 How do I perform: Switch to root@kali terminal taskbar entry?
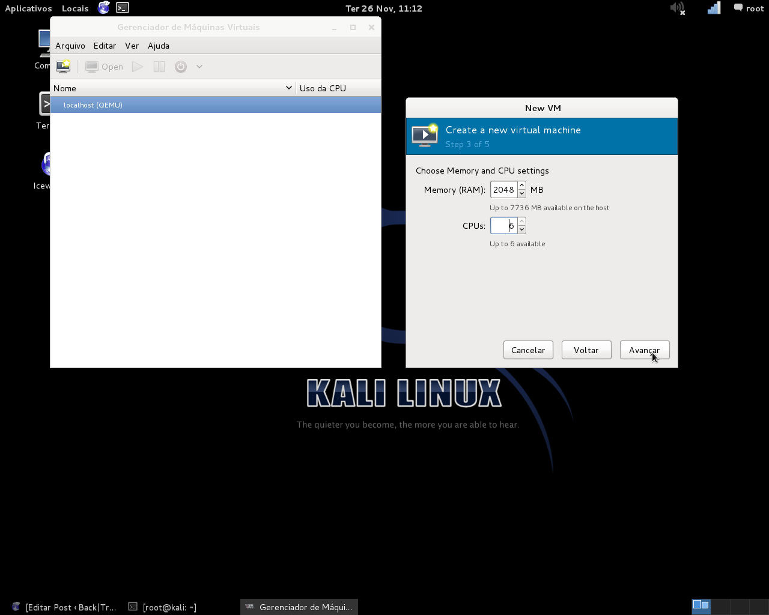[163, 607]
